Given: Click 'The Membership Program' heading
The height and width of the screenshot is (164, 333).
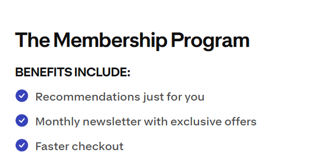Looking at the screenshot, I should tap(132, 41).
